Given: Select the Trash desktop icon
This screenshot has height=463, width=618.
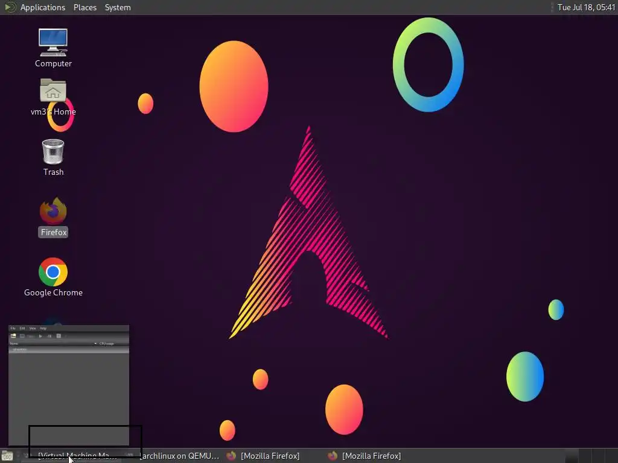Looking at the screenshot, I should pyautogui.click(x=53, y=157).
